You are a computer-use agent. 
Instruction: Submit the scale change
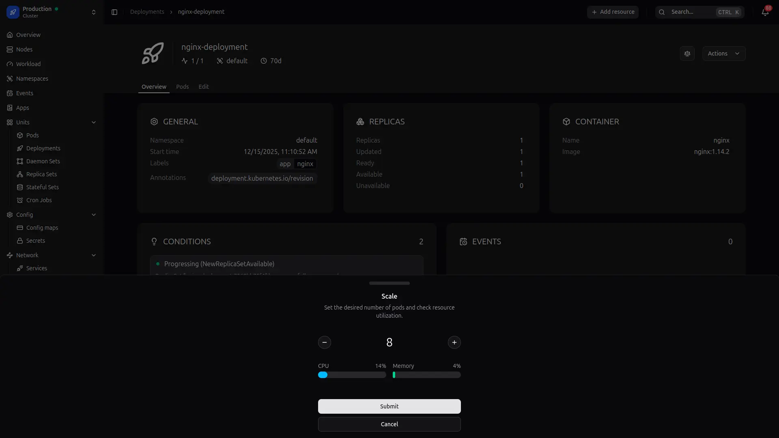(x=389, y=406)
